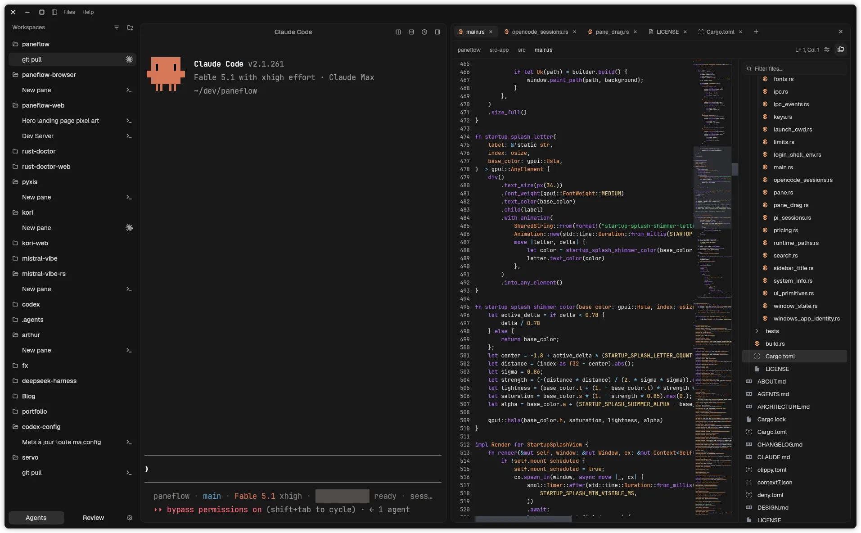861x533 pixels.
Task: Click the Claude Code prompt input line
Action: click(x=293, y=469)
